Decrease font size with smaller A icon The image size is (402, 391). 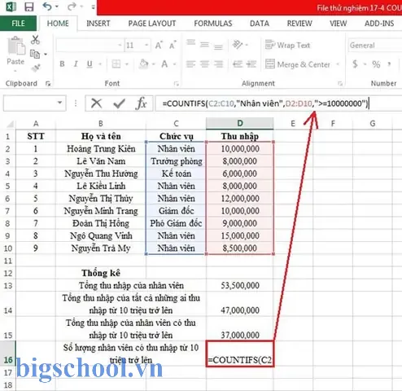coord(173,45)
